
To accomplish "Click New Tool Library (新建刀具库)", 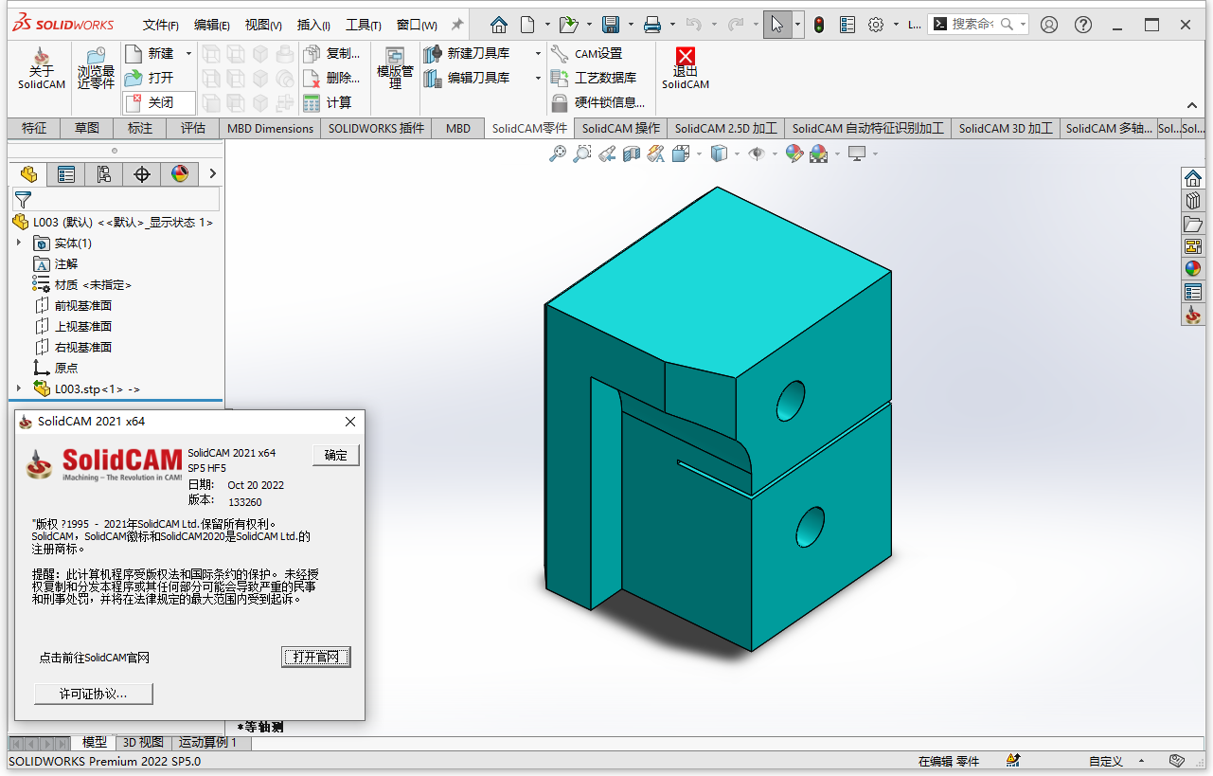I will [468, 54].
